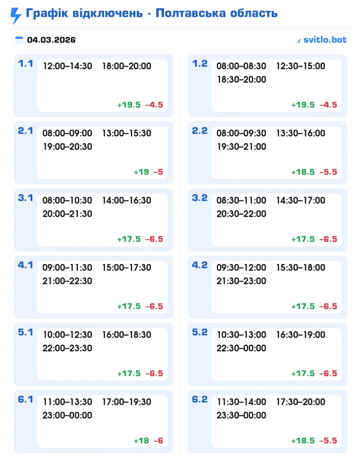The width and height of the screenshot is (361, 465).
Task: Click the 4.1 queue label
Action: (x=25, y=265)
